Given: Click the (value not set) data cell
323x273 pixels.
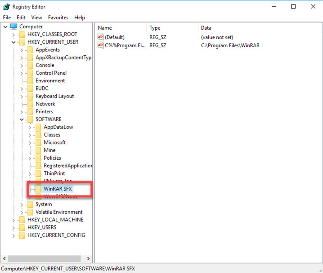Looking at the screenshot, I should (x=217, y=37).
